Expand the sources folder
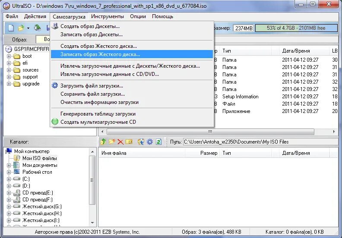 point(9,70)
